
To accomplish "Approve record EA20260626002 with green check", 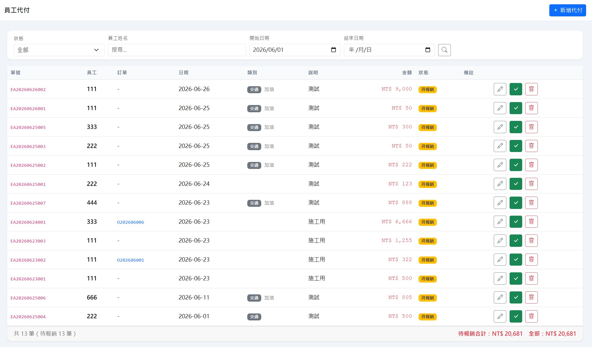I will click(516, 89).
